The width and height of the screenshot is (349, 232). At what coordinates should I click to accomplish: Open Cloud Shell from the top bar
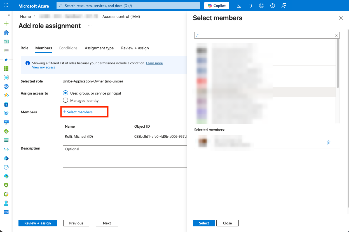click(x=239, y=6)
